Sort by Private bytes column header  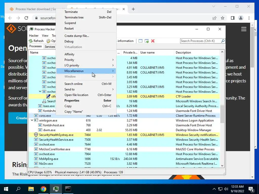130,53
